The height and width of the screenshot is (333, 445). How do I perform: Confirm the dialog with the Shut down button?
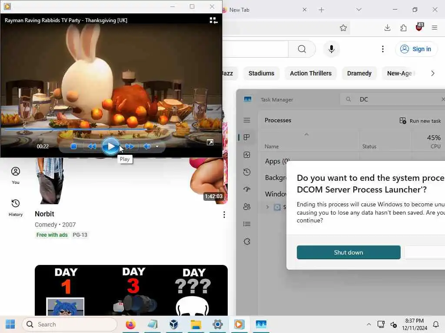tap(348, 252)
